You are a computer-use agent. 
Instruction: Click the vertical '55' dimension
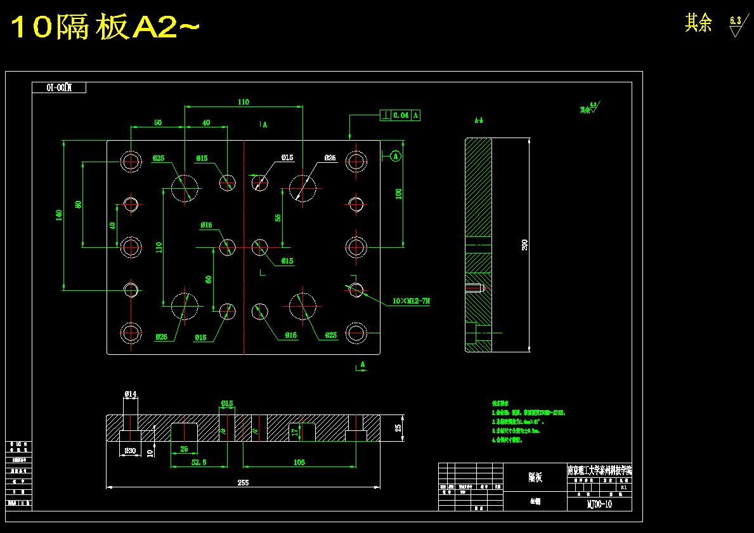point(278,218)
